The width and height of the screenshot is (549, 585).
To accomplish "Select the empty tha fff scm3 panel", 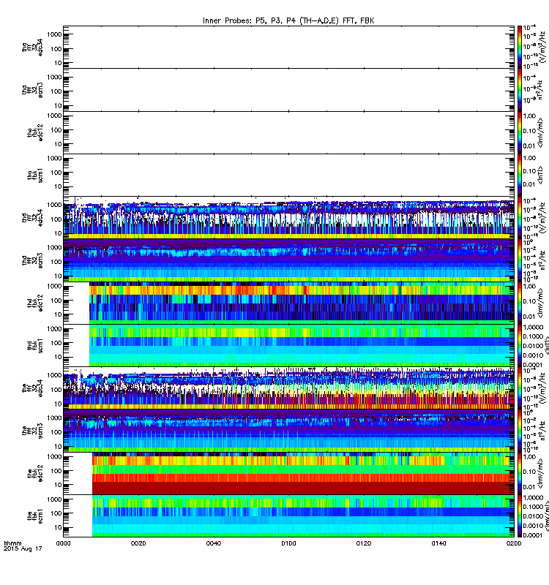I will [288, 90].
